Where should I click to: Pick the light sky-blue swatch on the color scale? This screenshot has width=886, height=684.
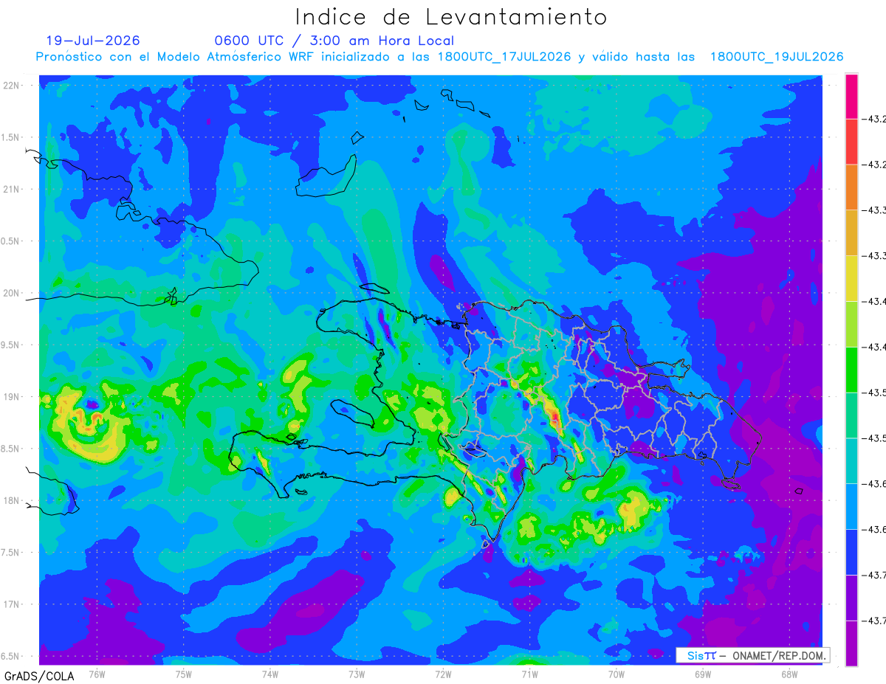pyautogui.click(x=851, y=506)
